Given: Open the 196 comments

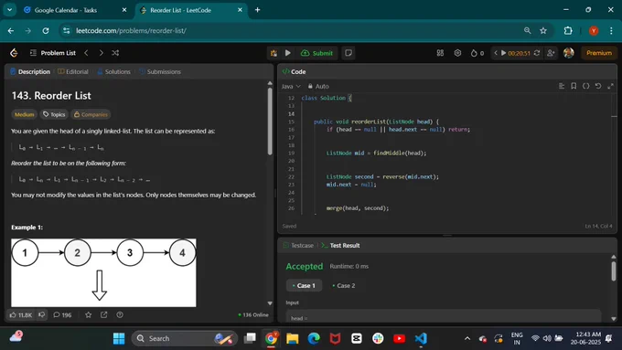Looking at the screenshot, I should (x=62, y=314).
